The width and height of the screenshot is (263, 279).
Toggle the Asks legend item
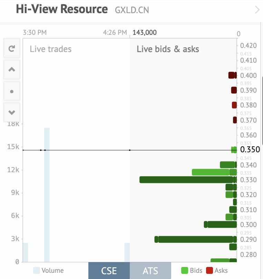[x=217, y=270]
